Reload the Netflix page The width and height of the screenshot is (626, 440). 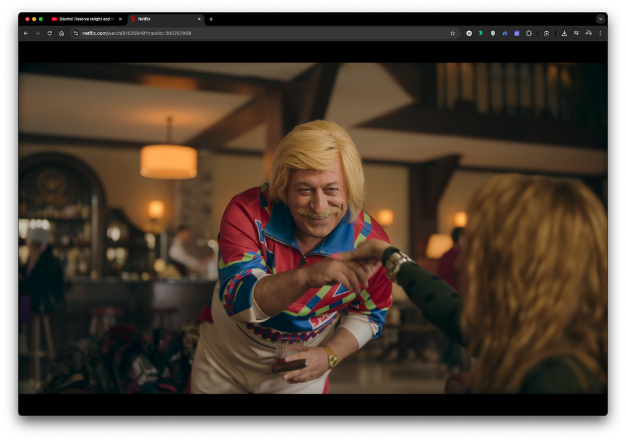pos(49,34)
